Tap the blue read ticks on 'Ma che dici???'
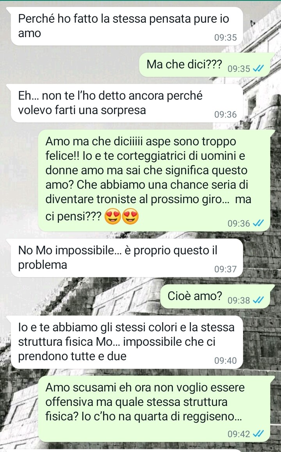 [x=258, y=69]
